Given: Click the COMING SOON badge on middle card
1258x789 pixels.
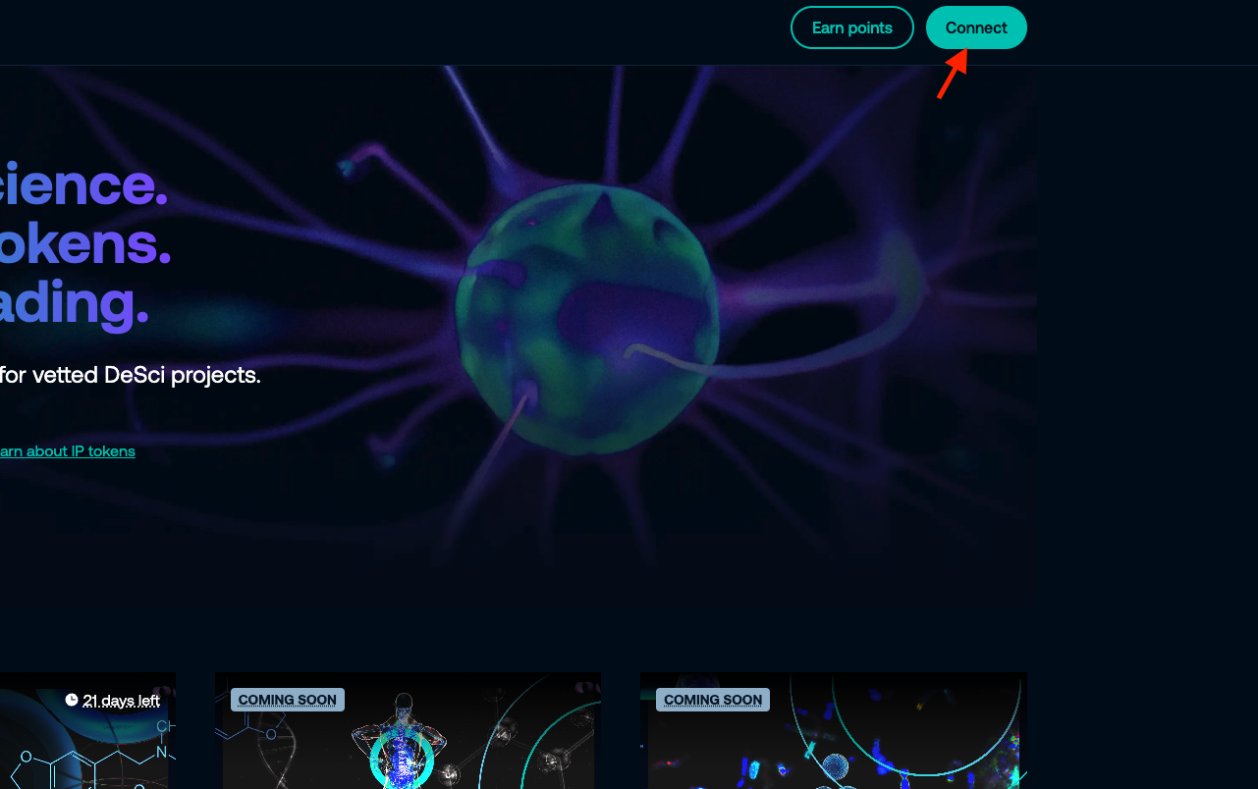Looking at the screenshot, I should [287, 700].
